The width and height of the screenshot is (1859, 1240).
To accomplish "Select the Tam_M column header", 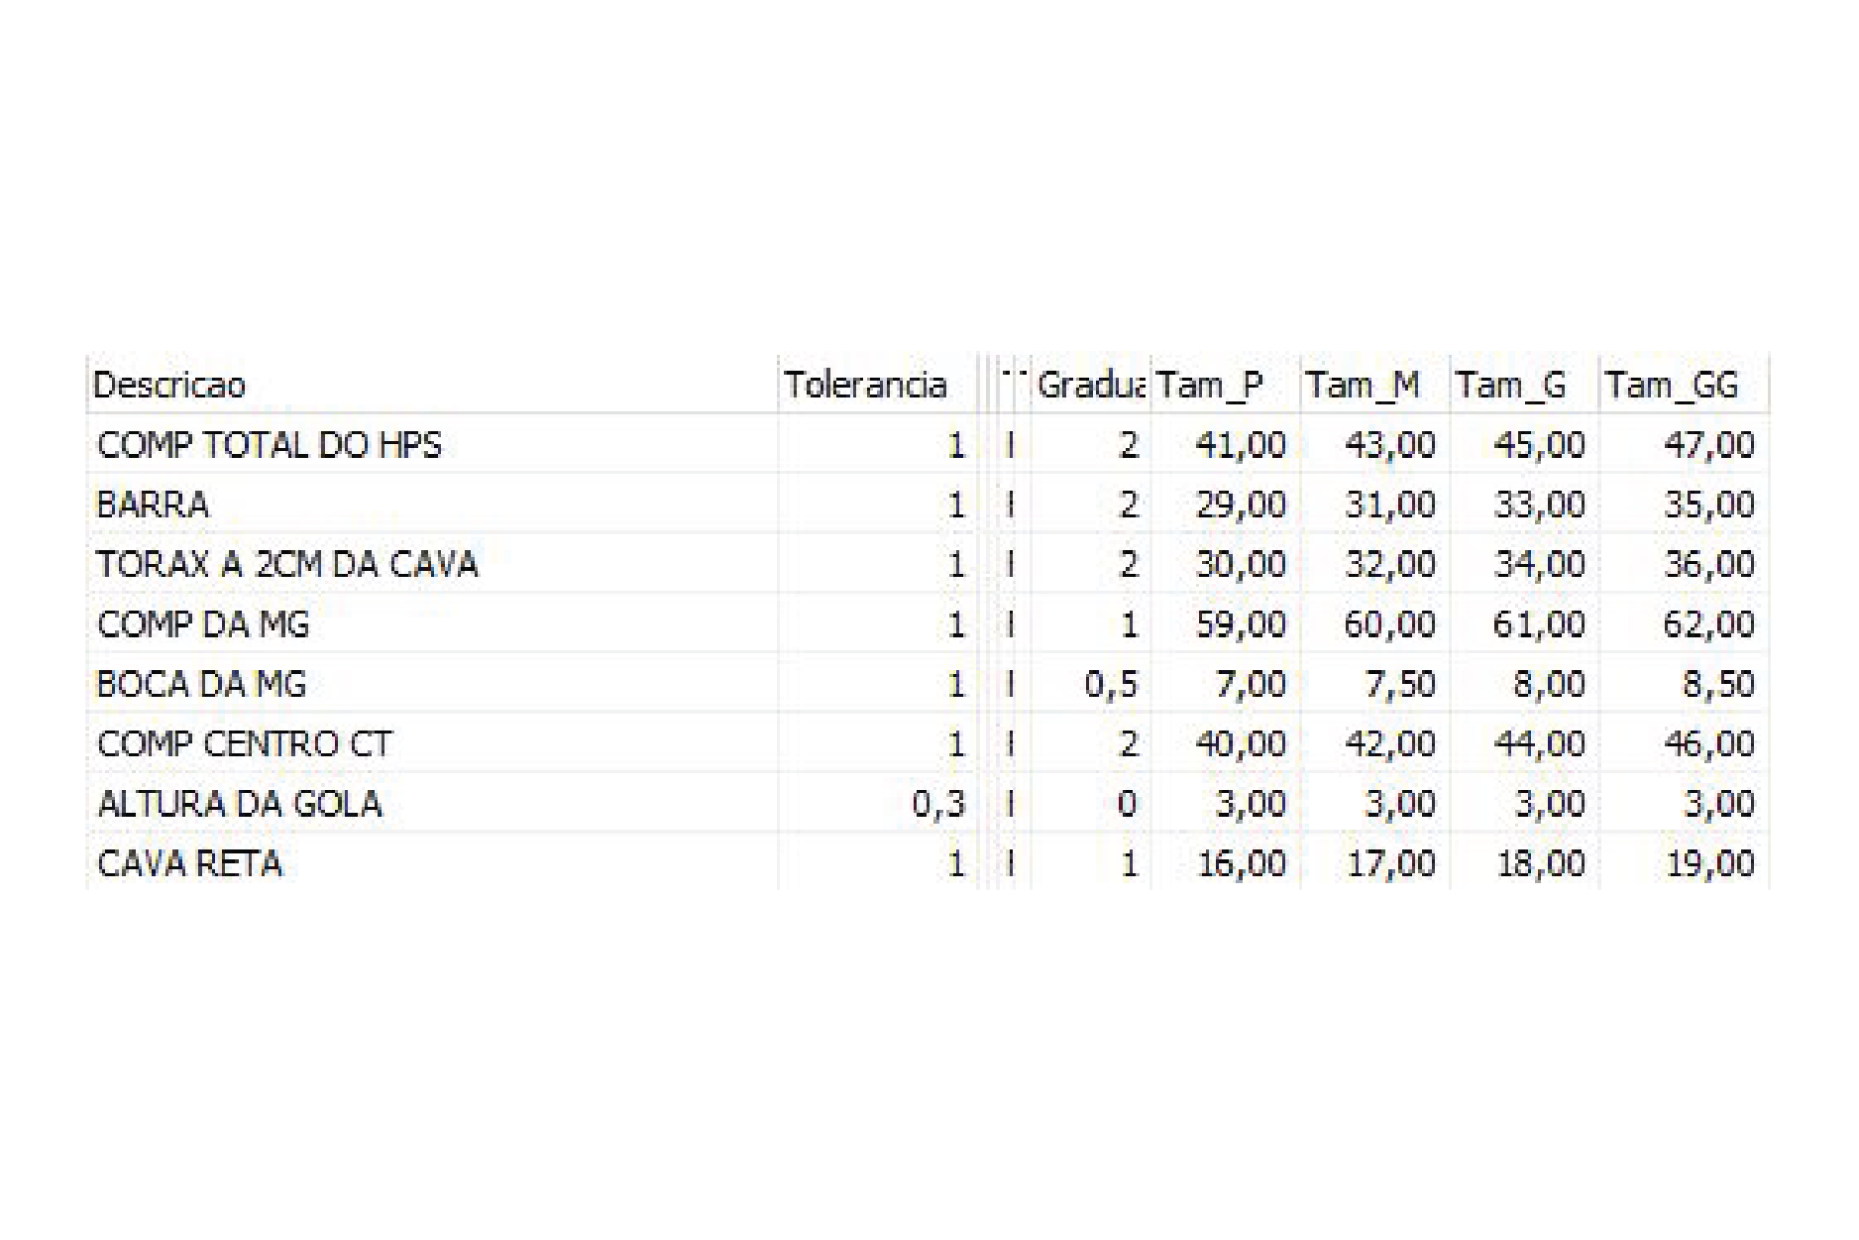I will pyautogui.click(x=1375, y=385).
